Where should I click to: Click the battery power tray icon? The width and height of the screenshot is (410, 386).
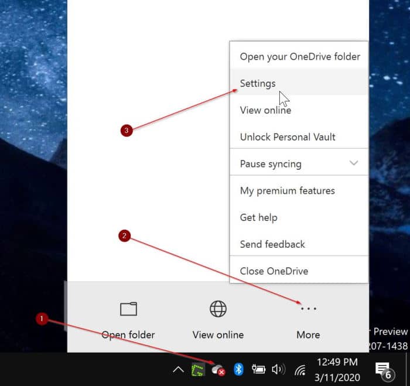(258, 369)
